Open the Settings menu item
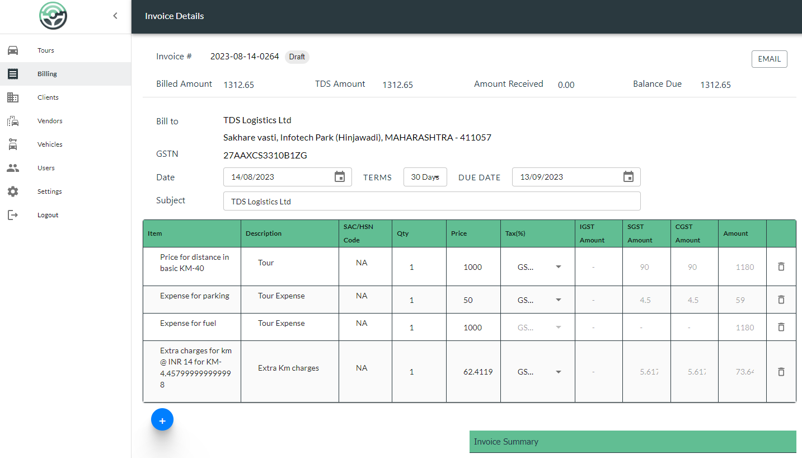802x458 pixels. pyautogui.click(x=65, y=191)
